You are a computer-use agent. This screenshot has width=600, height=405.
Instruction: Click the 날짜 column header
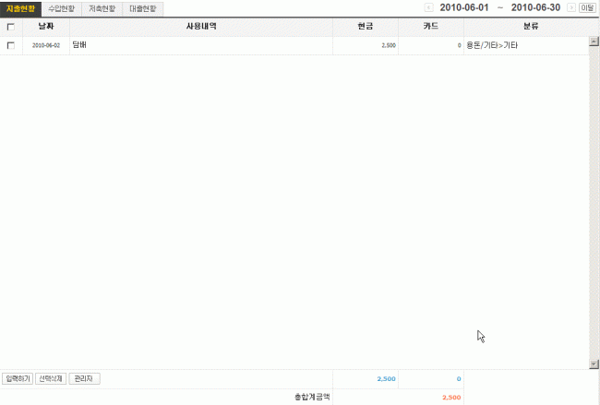pyautogui.click(x=46, y=27)
